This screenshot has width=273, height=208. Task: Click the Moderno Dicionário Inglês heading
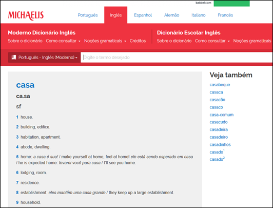42,32
